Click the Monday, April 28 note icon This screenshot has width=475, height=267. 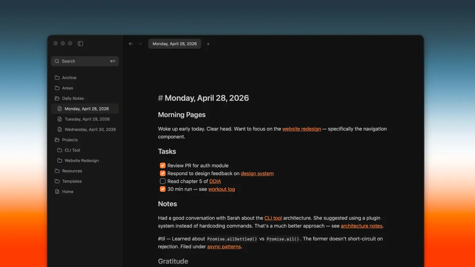point(60,109)
